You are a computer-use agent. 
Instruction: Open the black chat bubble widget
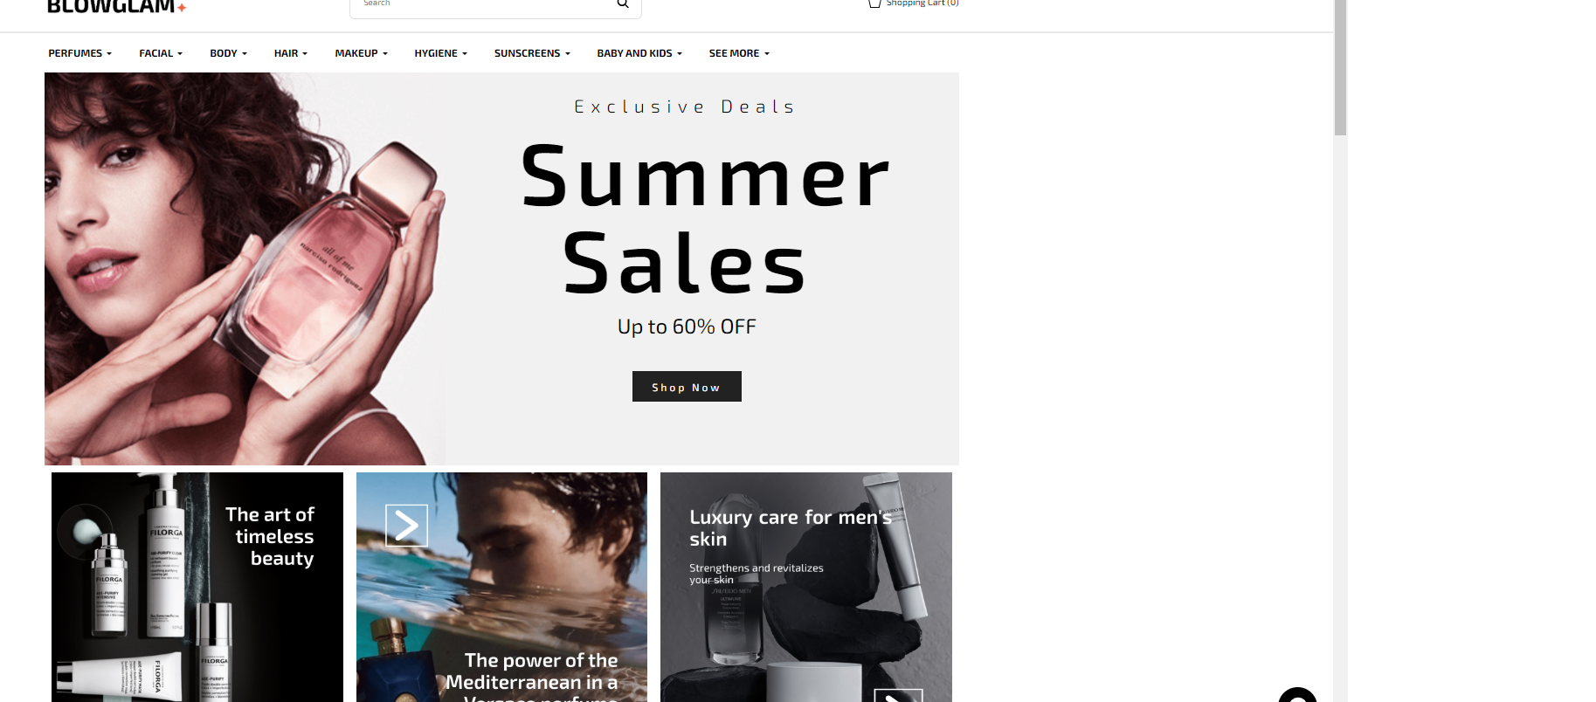pyautogui.click(x=1297, y=695)
